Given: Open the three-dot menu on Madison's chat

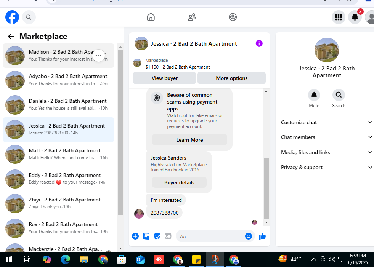Looking at the screenshot, I should click(x=98, y=56).
